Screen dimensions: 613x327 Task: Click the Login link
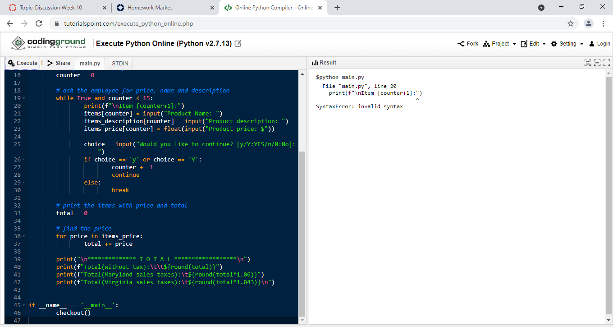(599, 44)
